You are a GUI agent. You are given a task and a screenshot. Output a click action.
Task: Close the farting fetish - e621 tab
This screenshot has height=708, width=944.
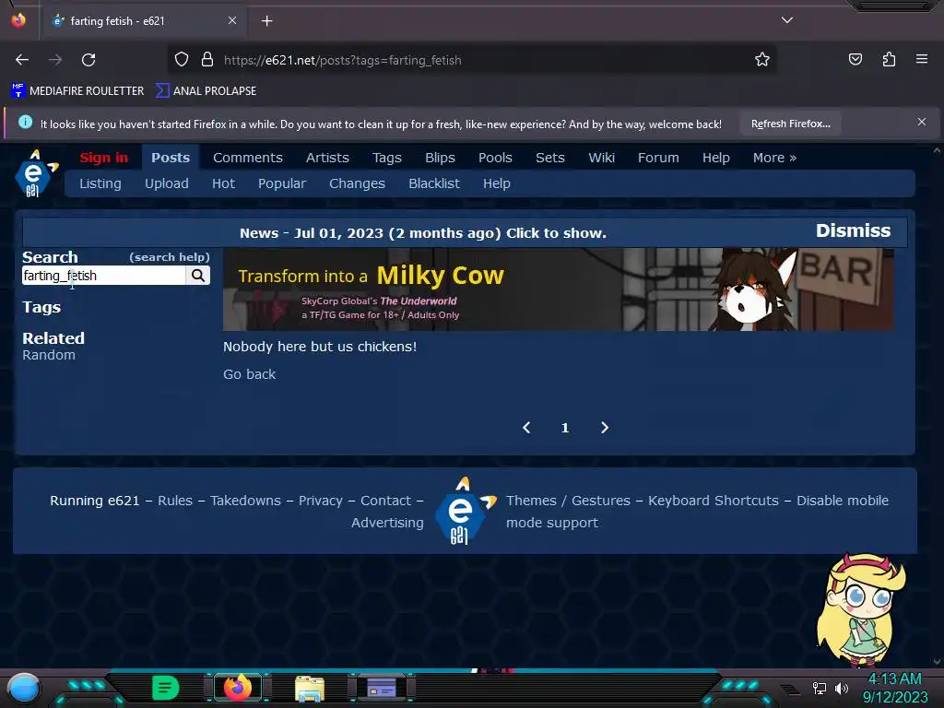(x=231, y=20)
